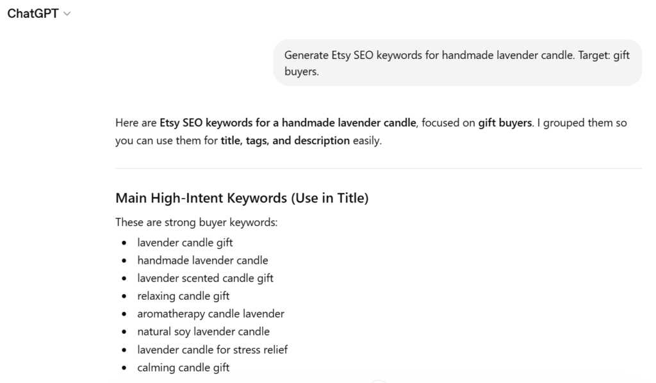Click 'These are strong buyer keywords' line
Image resolution: width=656 pixels, height=383 pixels.
[x=196, y=222]
